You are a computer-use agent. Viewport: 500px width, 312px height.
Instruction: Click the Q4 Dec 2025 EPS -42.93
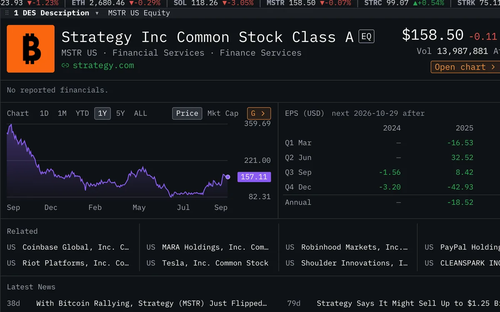pos(460,187)
